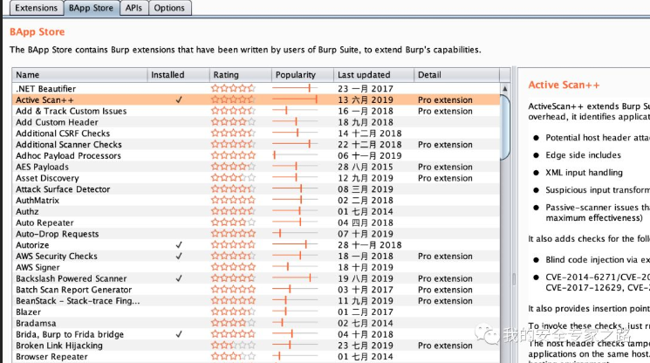650x363 pixels.
Task: Select the BeanStack - Stack-trace Fing... row
Action: tap(256, 301)
